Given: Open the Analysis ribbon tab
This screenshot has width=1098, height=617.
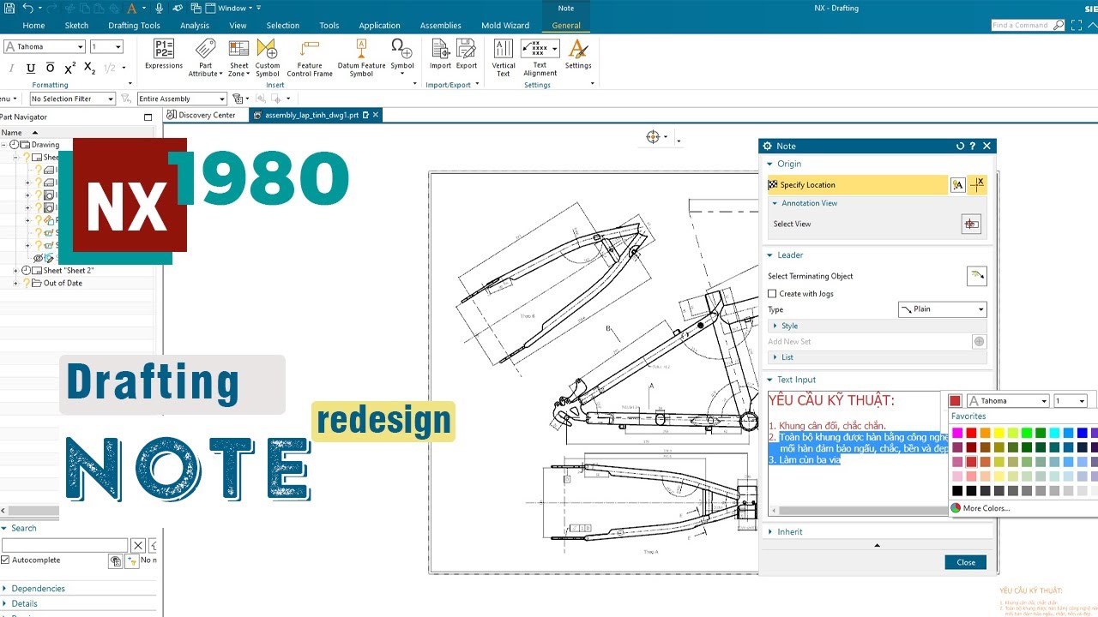Looking at the screenshot, I should 195,26.
